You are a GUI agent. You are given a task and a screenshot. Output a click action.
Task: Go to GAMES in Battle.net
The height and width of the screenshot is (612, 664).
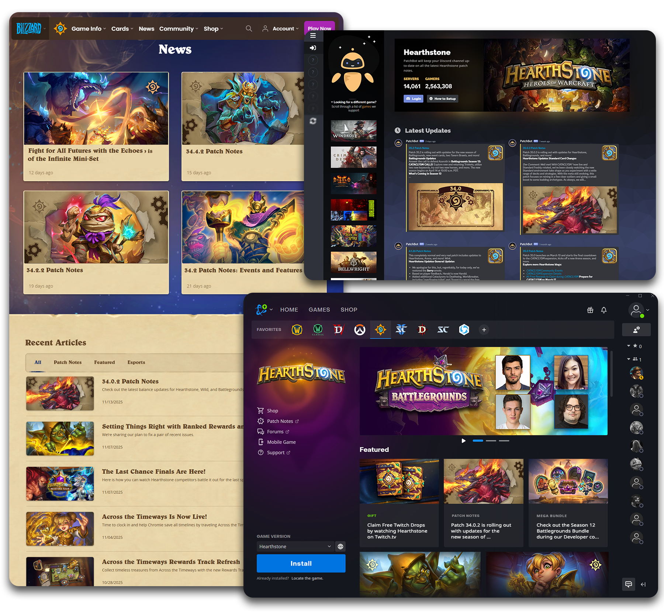click(319, 310)
